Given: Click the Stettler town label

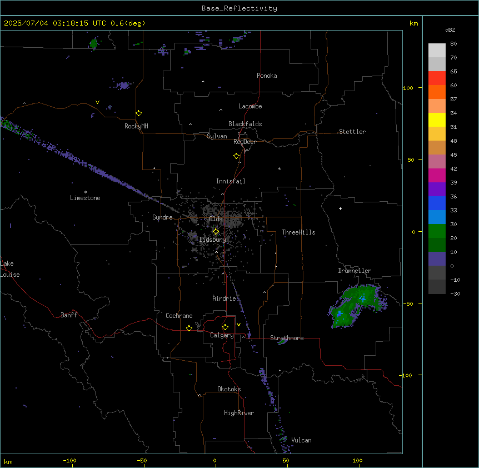Looking at the screenshot, I should click(x=352, y=132).
